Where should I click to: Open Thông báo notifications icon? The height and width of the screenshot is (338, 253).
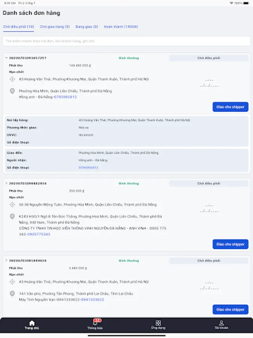[x=95, y=323]
